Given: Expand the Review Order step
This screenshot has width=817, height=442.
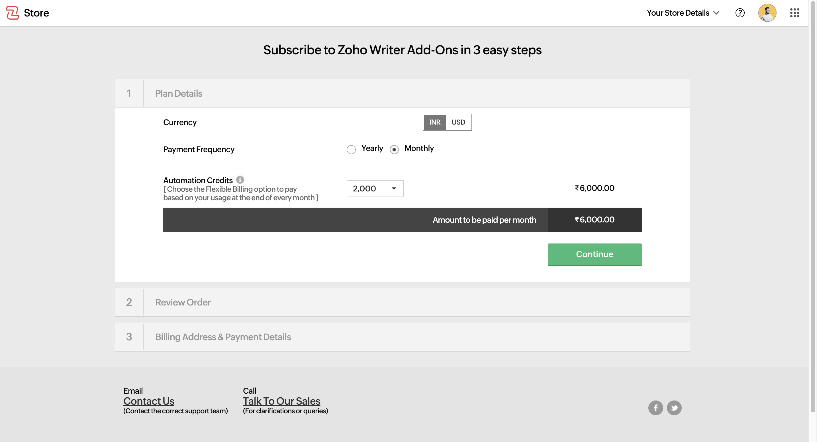Looking at the screenshot, I should [x=402, y=302].
